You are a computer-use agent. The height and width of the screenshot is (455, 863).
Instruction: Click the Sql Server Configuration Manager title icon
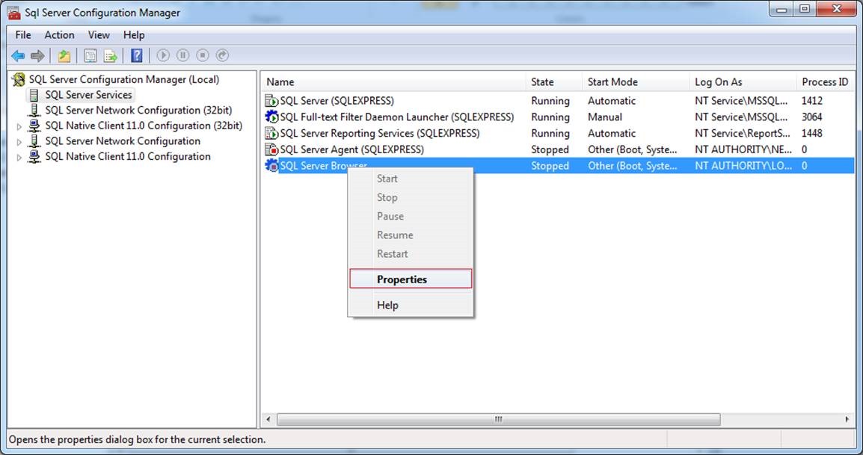coord(13,12)
